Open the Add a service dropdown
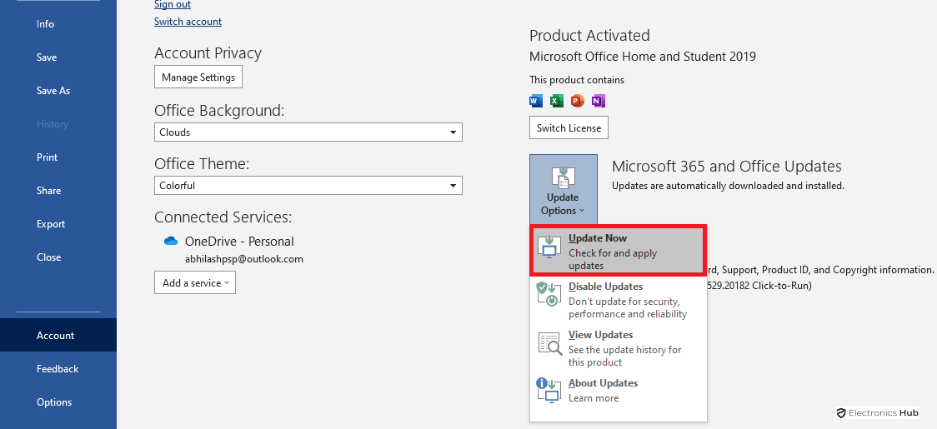The height and width of the screenshot is (429, 937). (195, 283)
